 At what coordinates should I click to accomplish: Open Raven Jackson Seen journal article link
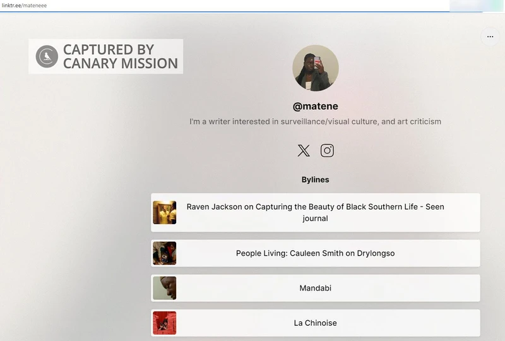point(316,213)
